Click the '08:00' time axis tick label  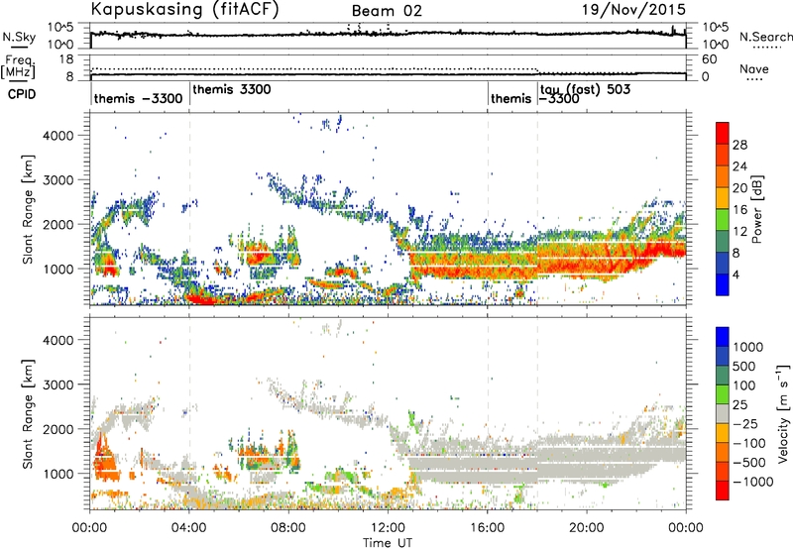(x=288, y=528)
